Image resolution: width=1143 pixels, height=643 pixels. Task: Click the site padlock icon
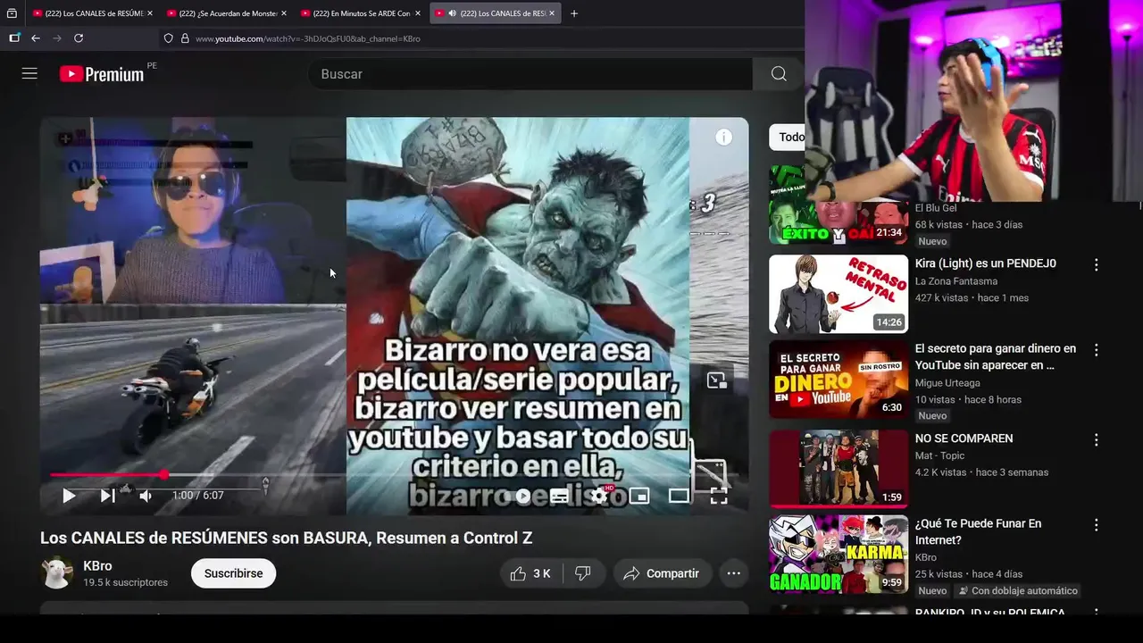point(185,38)
